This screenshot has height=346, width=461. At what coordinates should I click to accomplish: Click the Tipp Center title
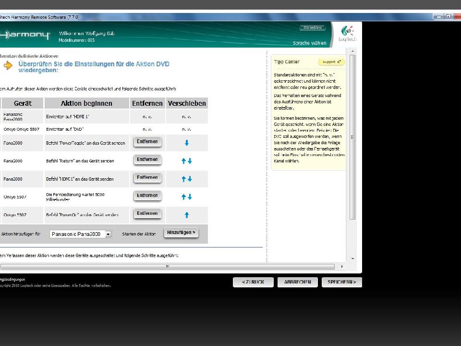pyautogui.click(x=287, y=62)
